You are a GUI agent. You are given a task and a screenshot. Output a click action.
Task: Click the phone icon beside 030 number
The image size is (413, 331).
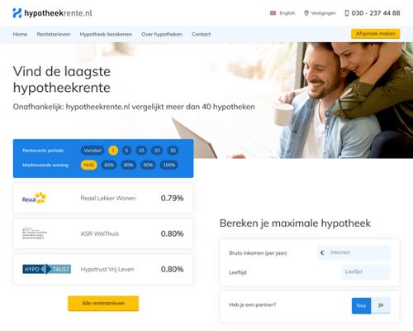pyautogui.click(x=347, y=13)
